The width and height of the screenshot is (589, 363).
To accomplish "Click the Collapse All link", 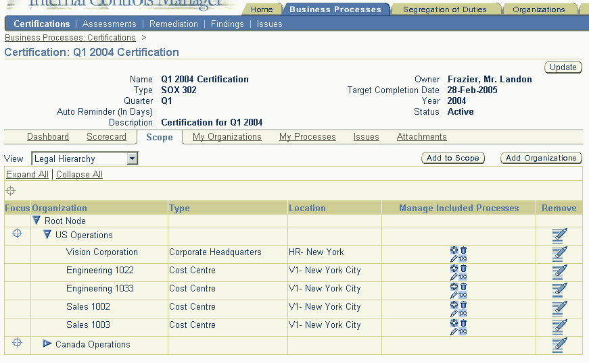I will point(79,175).
